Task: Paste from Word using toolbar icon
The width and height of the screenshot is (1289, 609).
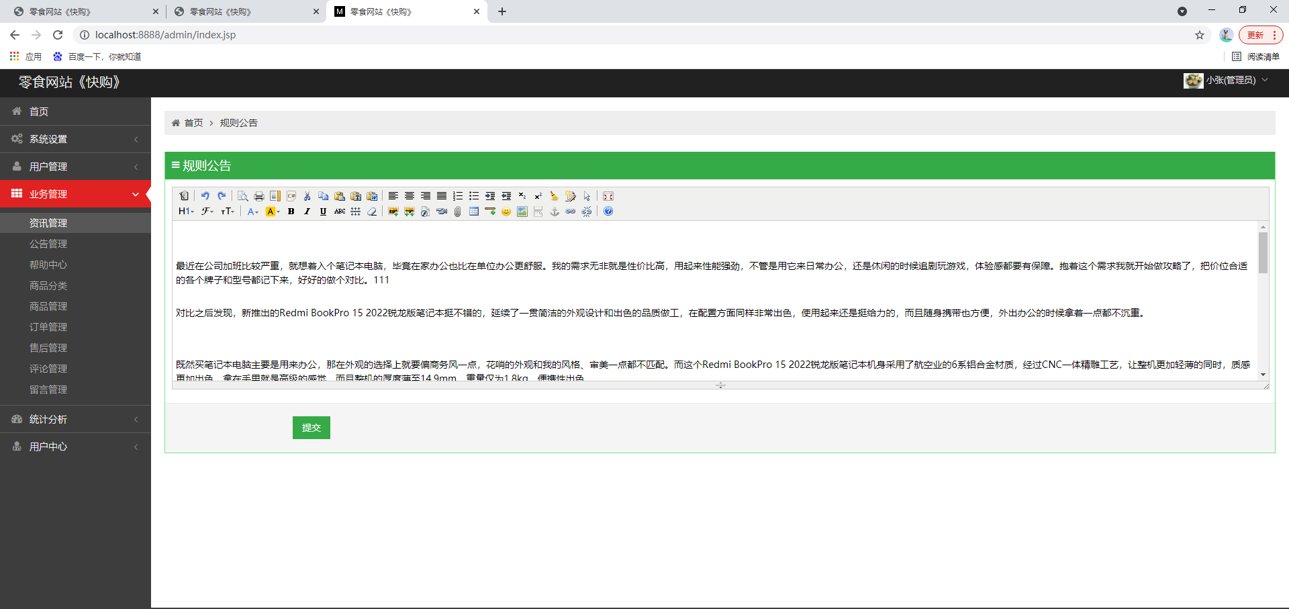Action: click(372, 196)
